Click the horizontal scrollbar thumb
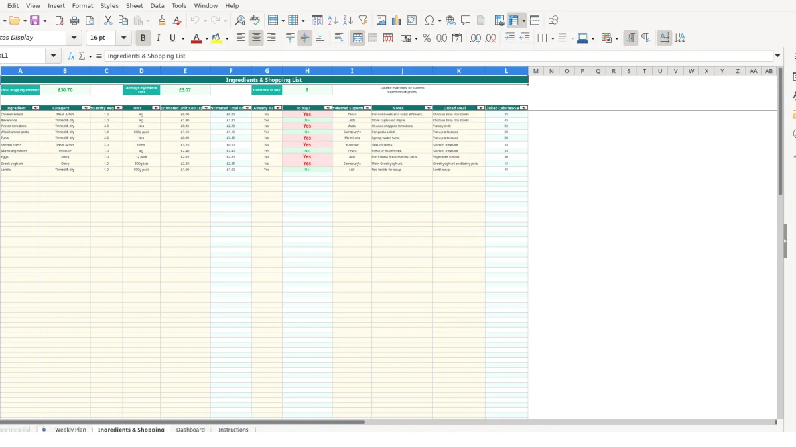796x447 pixels. coord(182,422)
